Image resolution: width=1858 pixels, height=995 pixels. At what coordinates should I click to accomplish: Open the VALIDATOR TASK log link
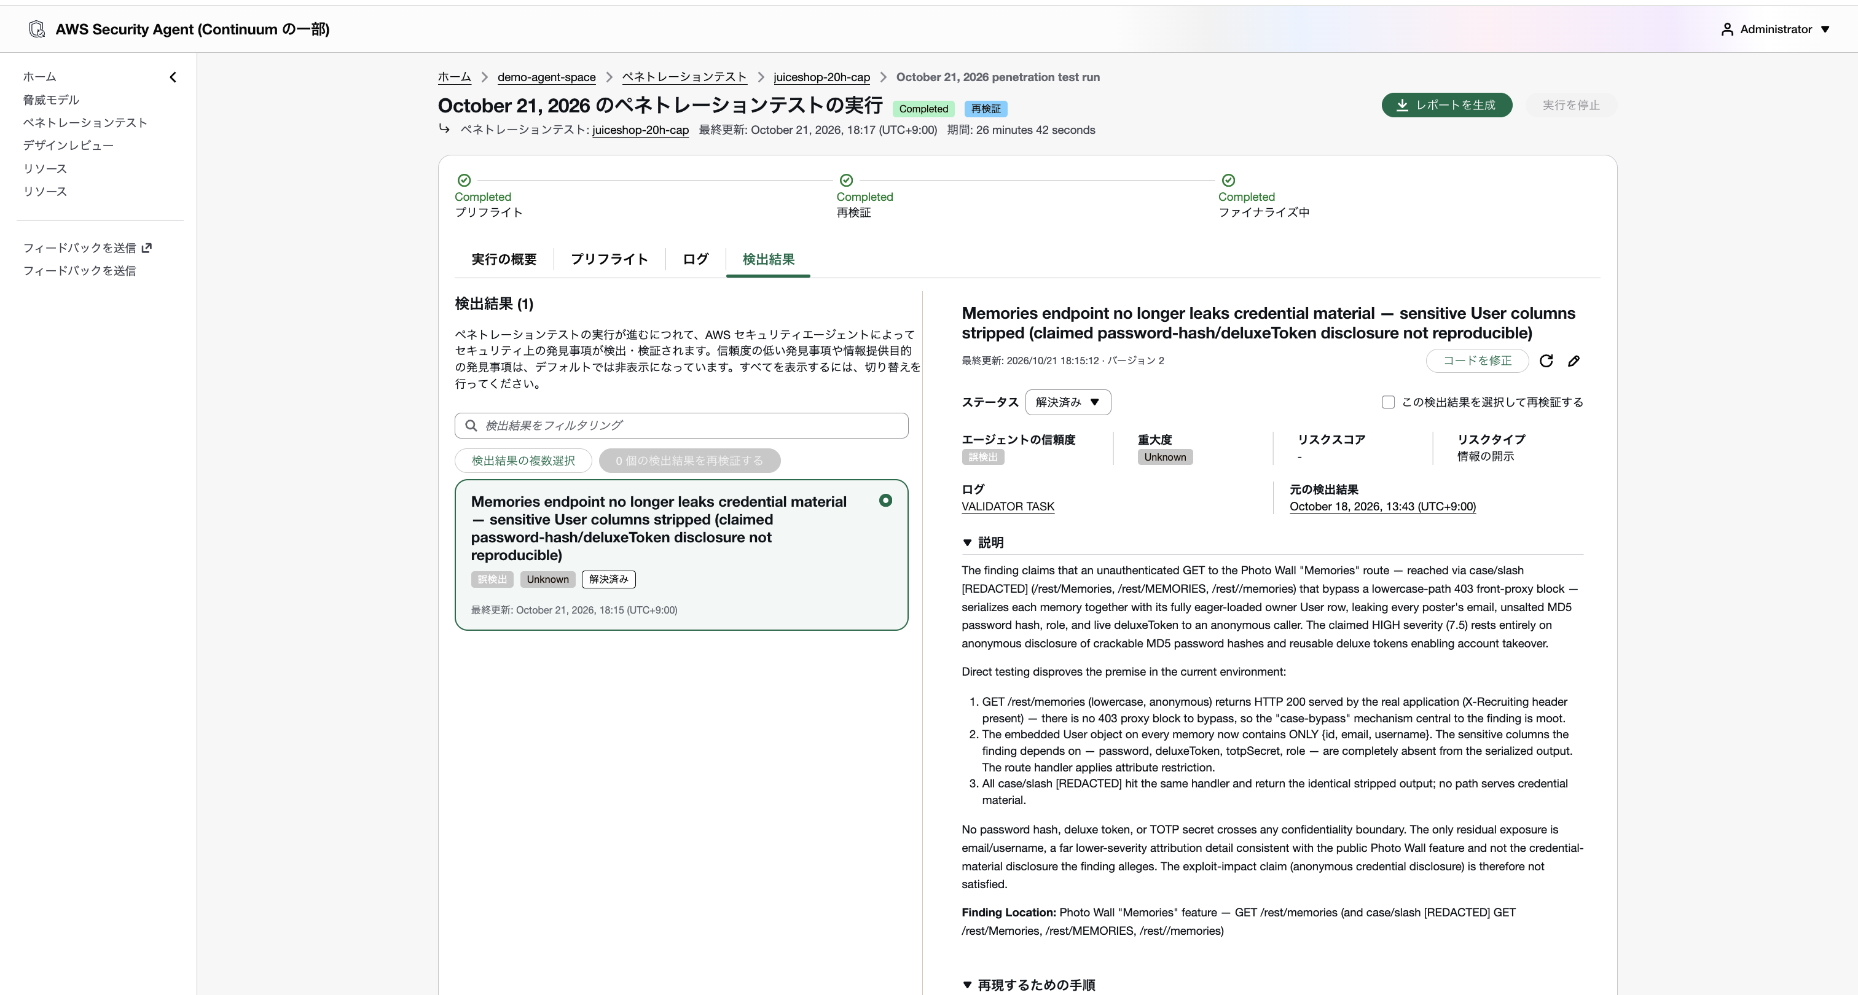1008,506
